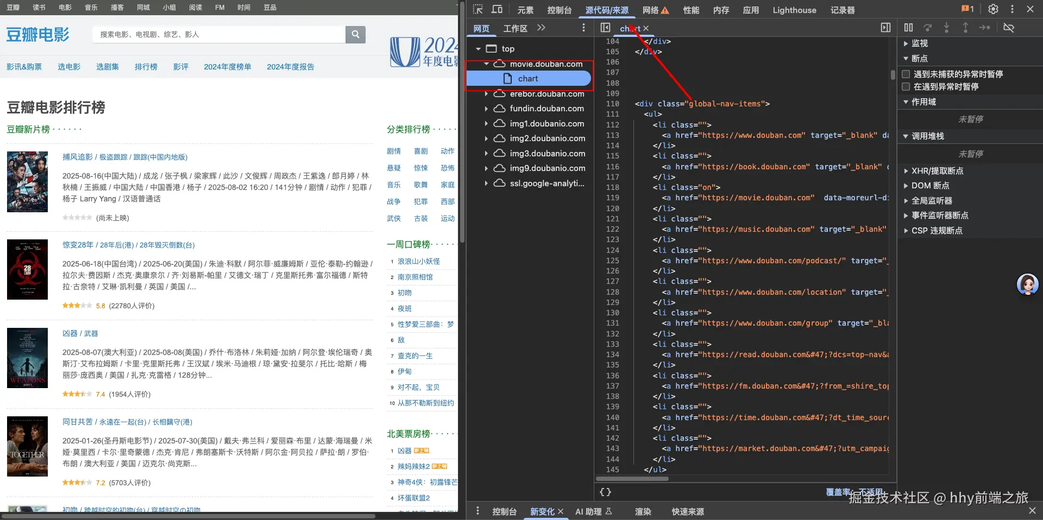Open the 选电影 nav link
The image size is (1043, 520).
coord(69,67)
